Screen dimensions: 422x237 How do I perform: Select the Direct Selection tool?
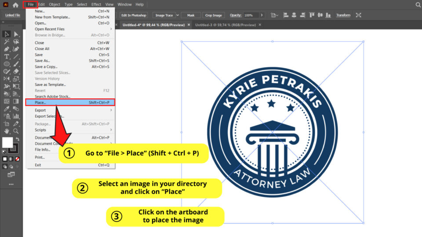tap(16, 34)
